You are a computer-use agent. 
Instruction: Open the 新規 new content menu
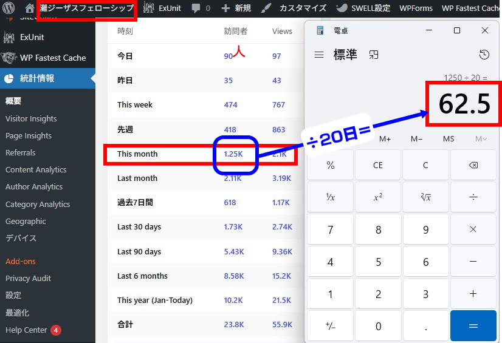[x=236, y=8]
